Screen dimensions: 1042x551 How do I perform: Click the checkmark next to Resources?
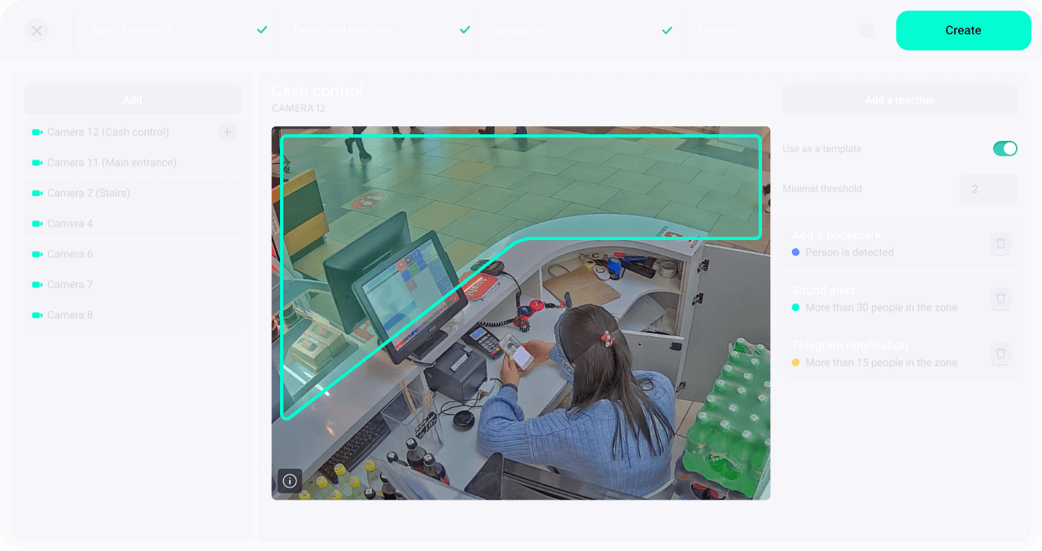[x=668, y=30]
